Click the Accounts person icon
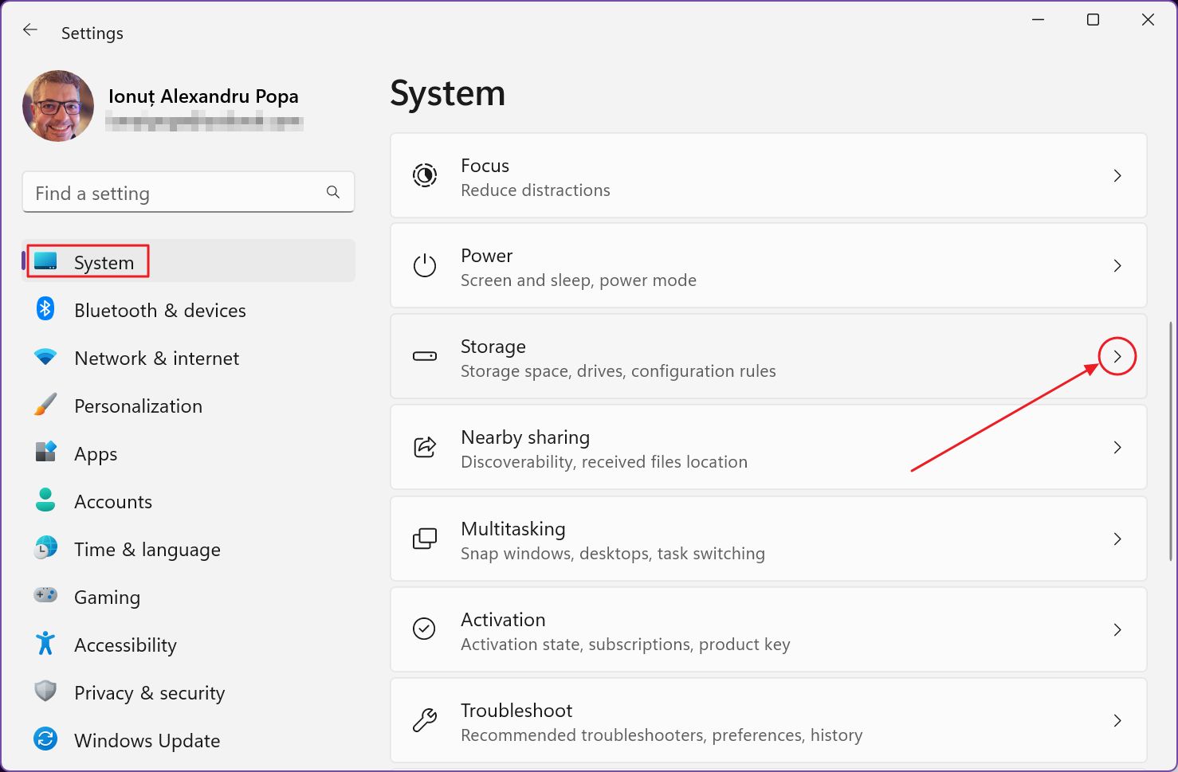Viewport: 1178px width, 772px height. point(45,500)
